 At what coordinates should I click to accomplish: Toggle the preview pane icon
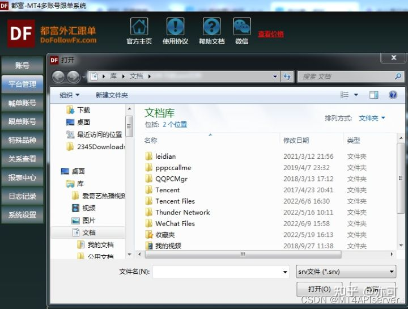[x=374, y=95]
